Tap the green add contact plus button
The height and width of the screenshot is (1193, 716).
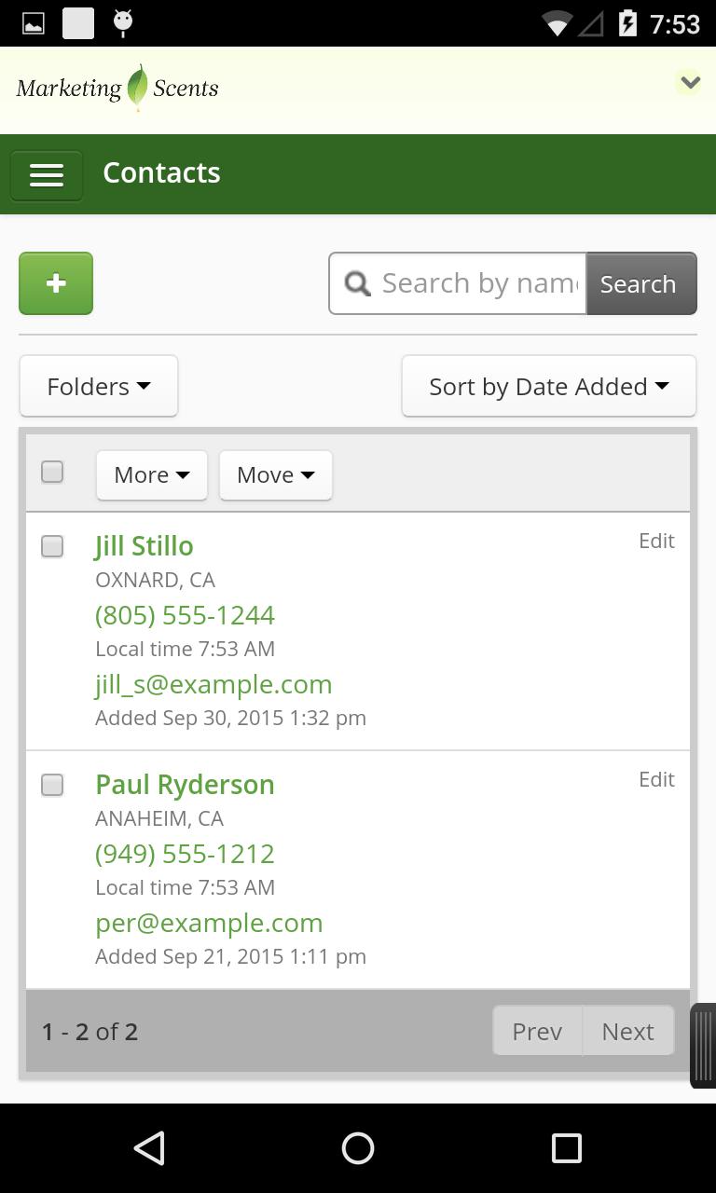click(x=56, y=283)
